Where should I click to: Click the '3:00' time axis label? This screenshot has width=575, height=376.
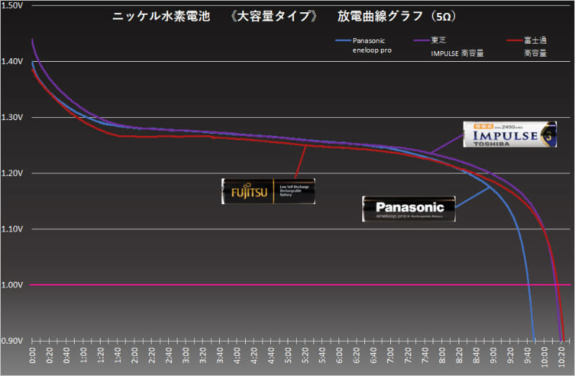click(x=186, y=355)
